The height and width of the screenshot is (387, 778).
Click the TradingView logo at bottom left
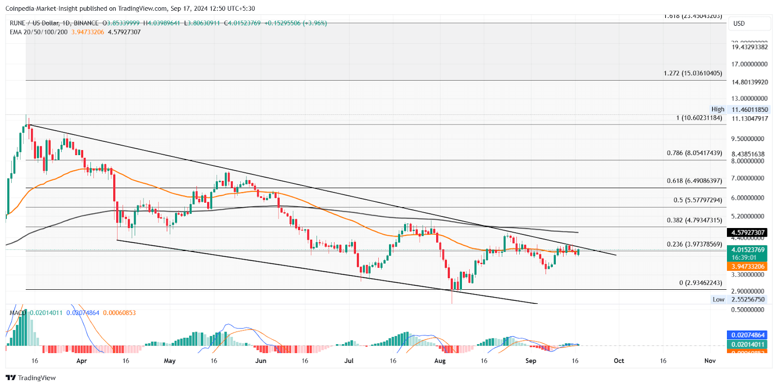31,378
